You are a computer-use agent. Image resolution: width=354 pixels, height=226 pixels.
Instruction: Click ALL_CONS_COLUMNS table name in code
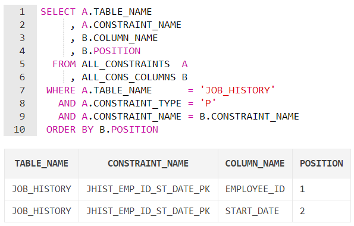[129, 78]
